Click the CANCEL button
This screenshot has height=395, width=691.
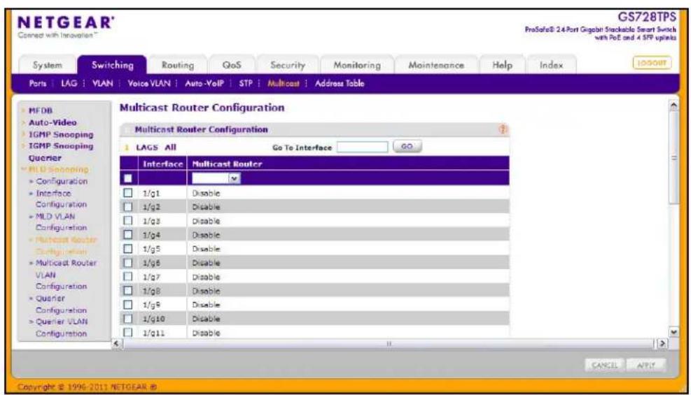605,365
